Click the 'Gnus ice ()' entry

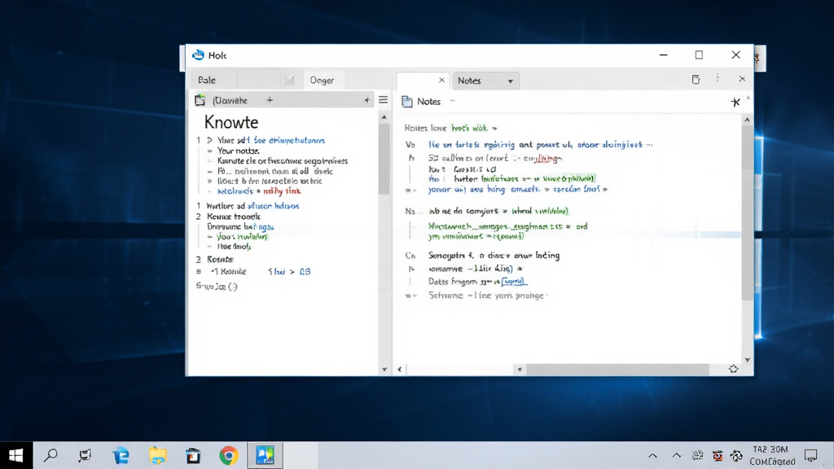[217, 286]
